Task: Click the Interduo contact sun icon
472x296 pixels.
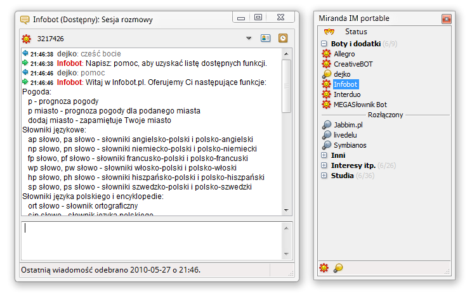Action: (326, 94)
